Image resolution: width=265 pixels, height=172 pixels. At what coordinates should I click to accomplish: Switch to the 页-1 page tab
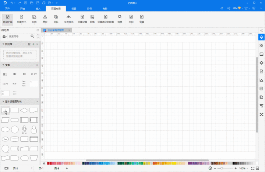(41, 168)
